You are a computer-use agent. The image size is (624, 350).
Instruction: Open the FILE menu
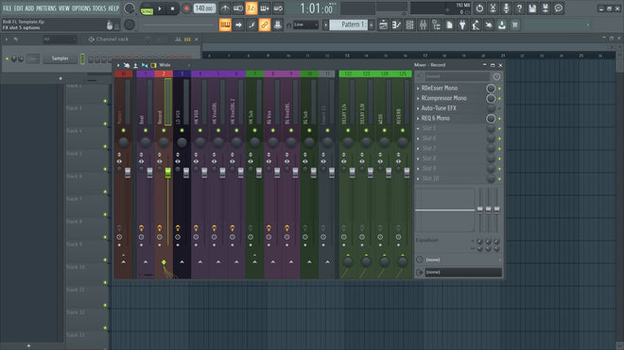(x=8, y=8)
